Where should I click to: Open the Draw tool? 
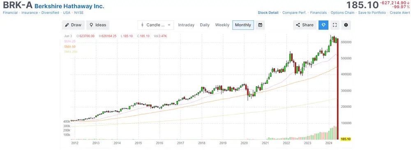pyautogui.click(x=74, y=25)
